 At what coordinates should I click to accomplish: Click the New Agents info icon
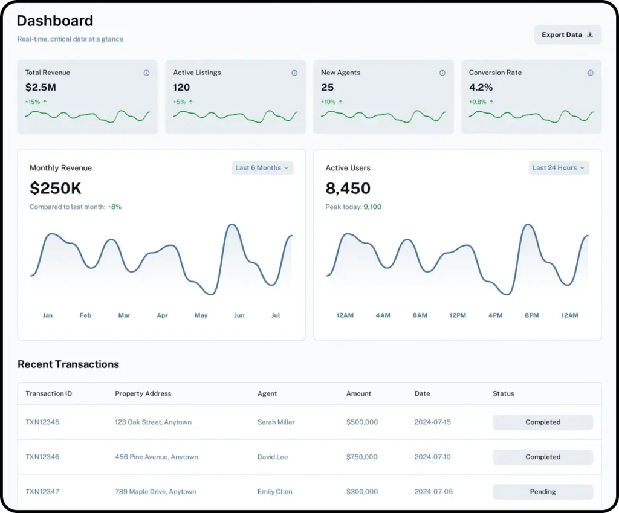442,73
